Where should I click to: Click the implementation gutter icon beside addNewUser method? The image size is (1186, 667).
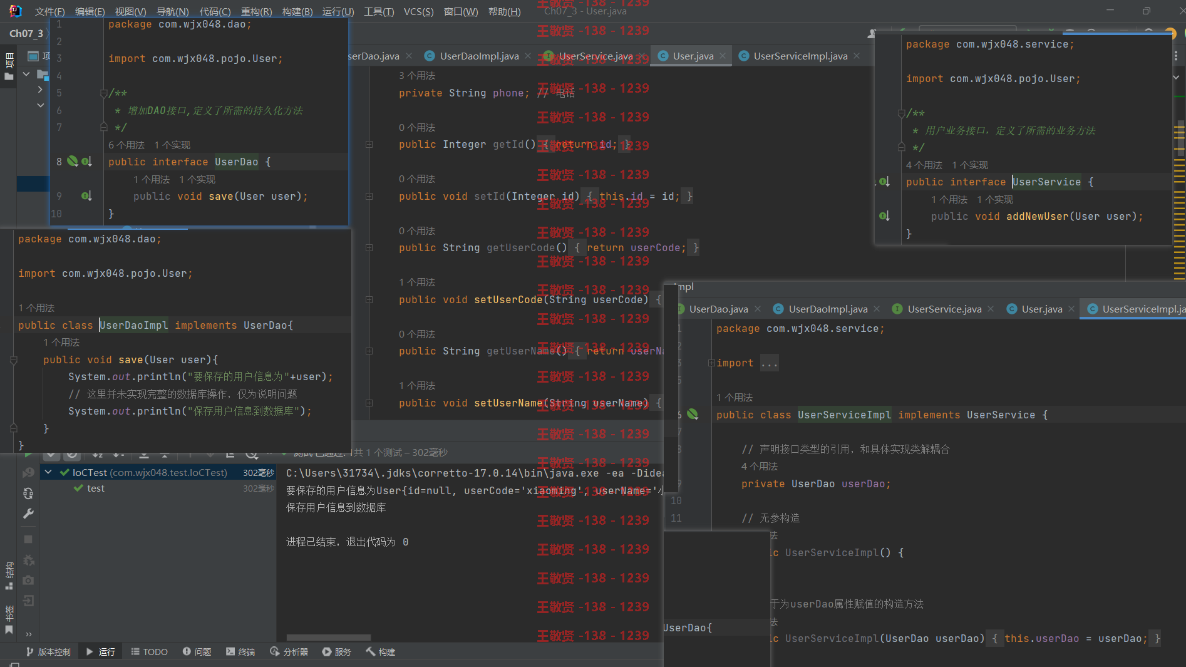[884, 216]
